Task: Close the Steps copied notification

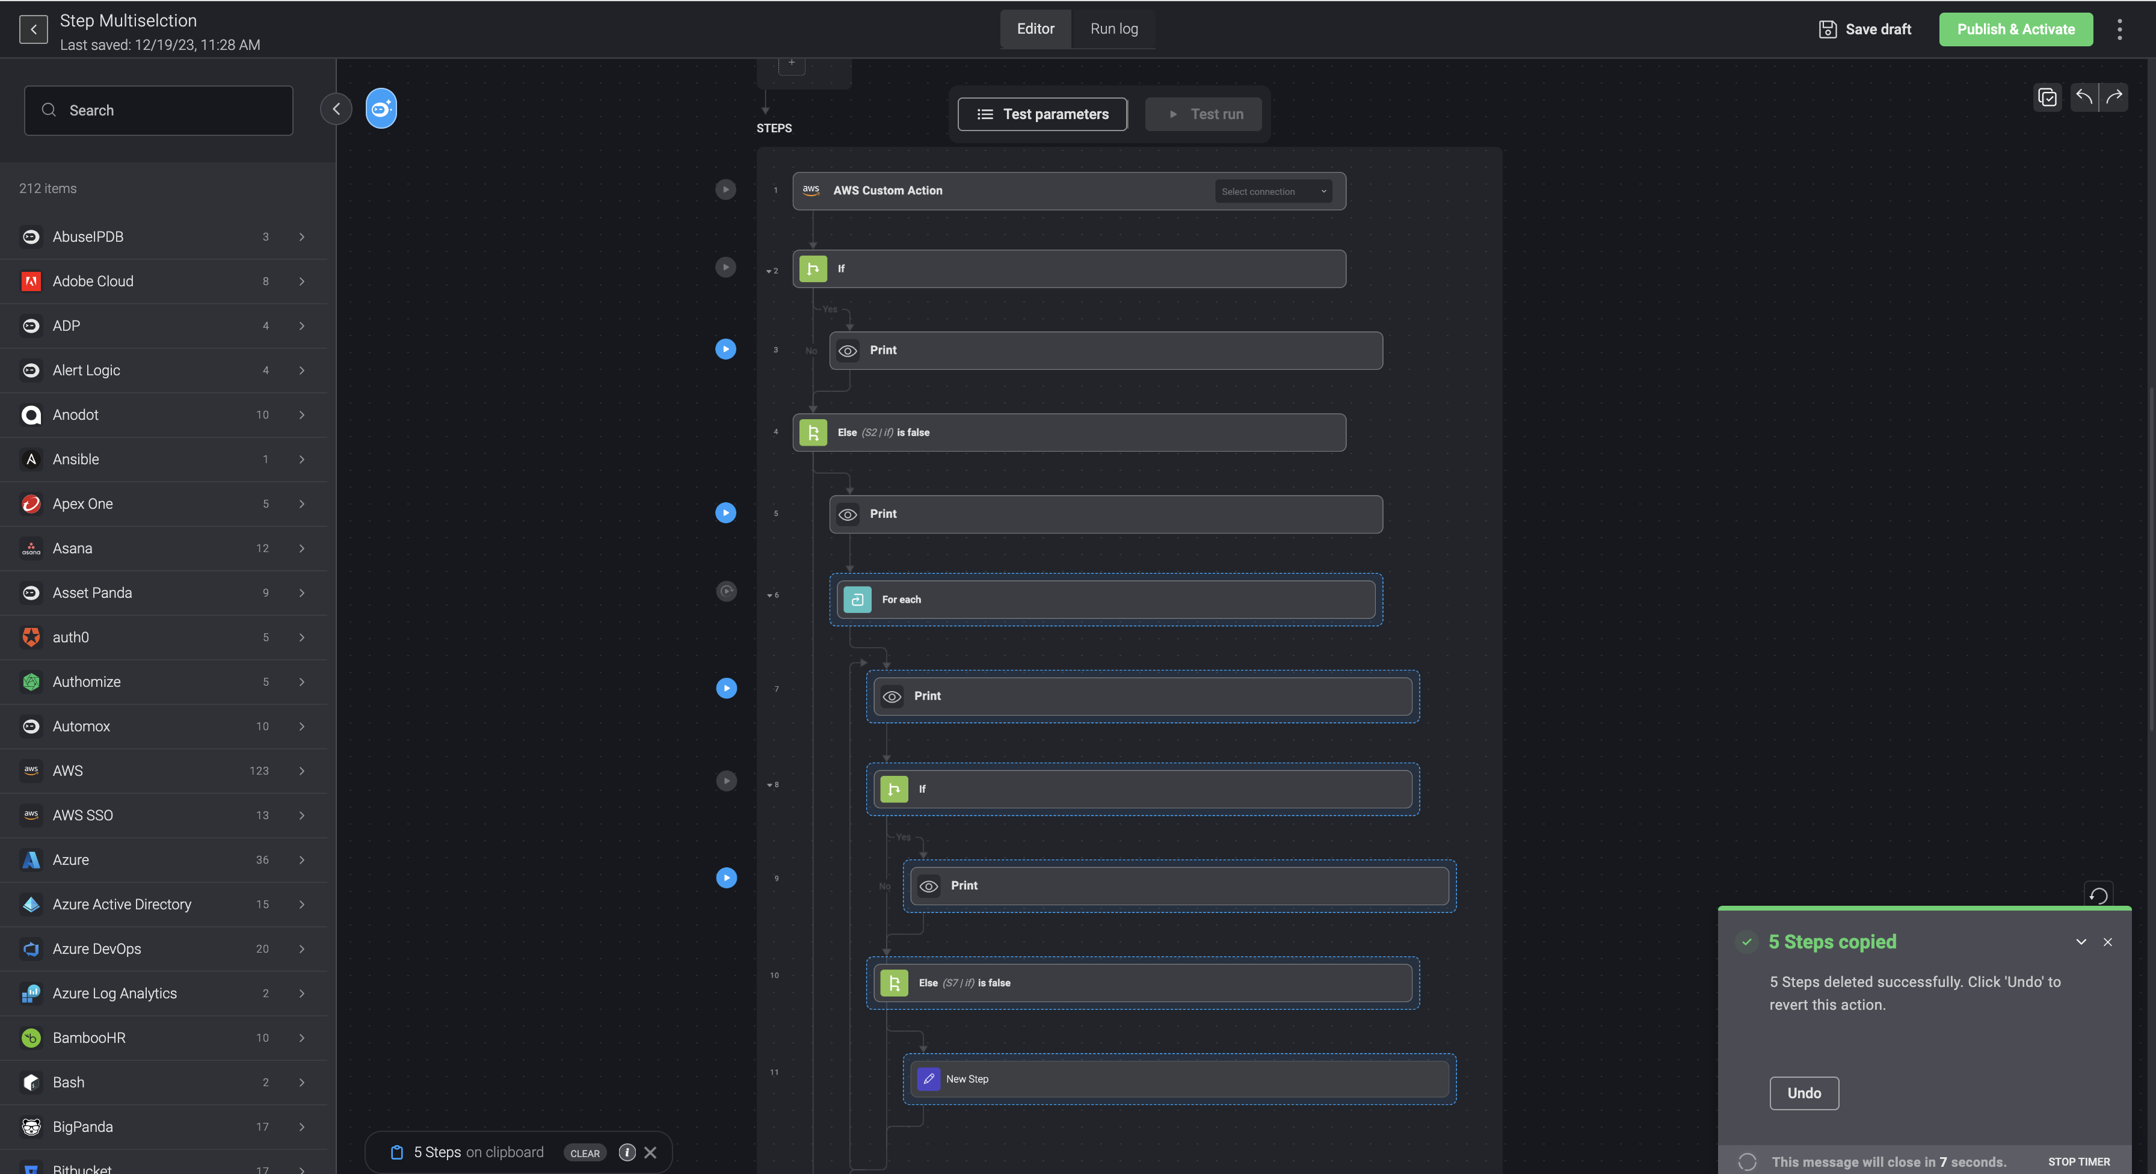Action: [x=2107, y=942]
